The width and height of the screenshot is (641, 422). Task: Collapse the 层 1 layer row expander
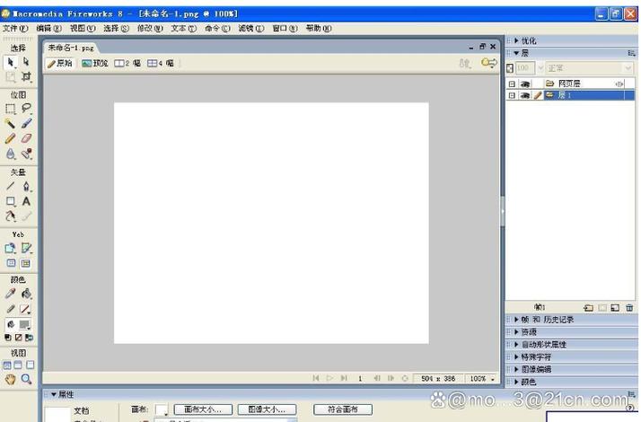513,95
